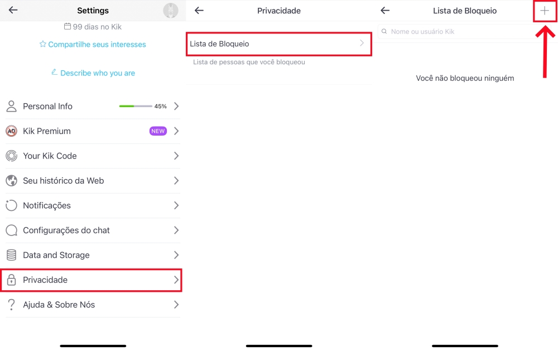This screenshot has height=351, width=558.
Task: Tap the profile avatar in Settings header
Action: 170,10
